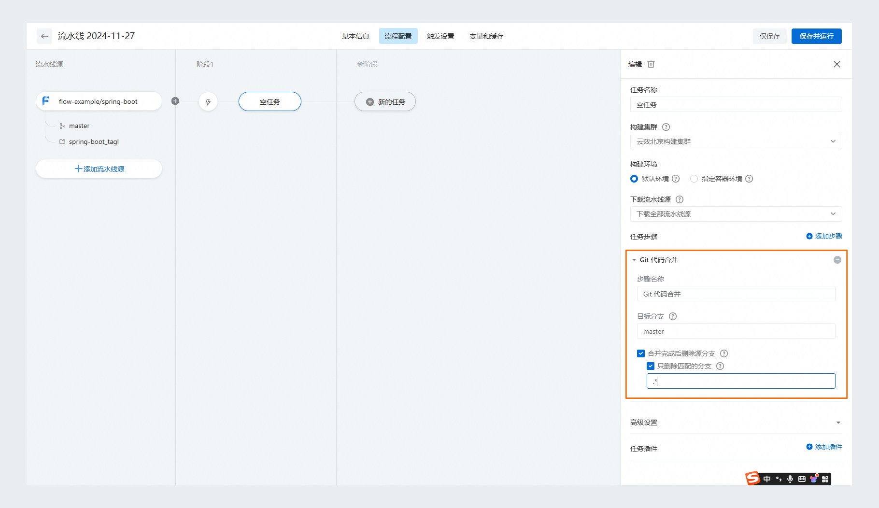Click 添加步骤 link
The image size is (879, 508).
(824, 236)
